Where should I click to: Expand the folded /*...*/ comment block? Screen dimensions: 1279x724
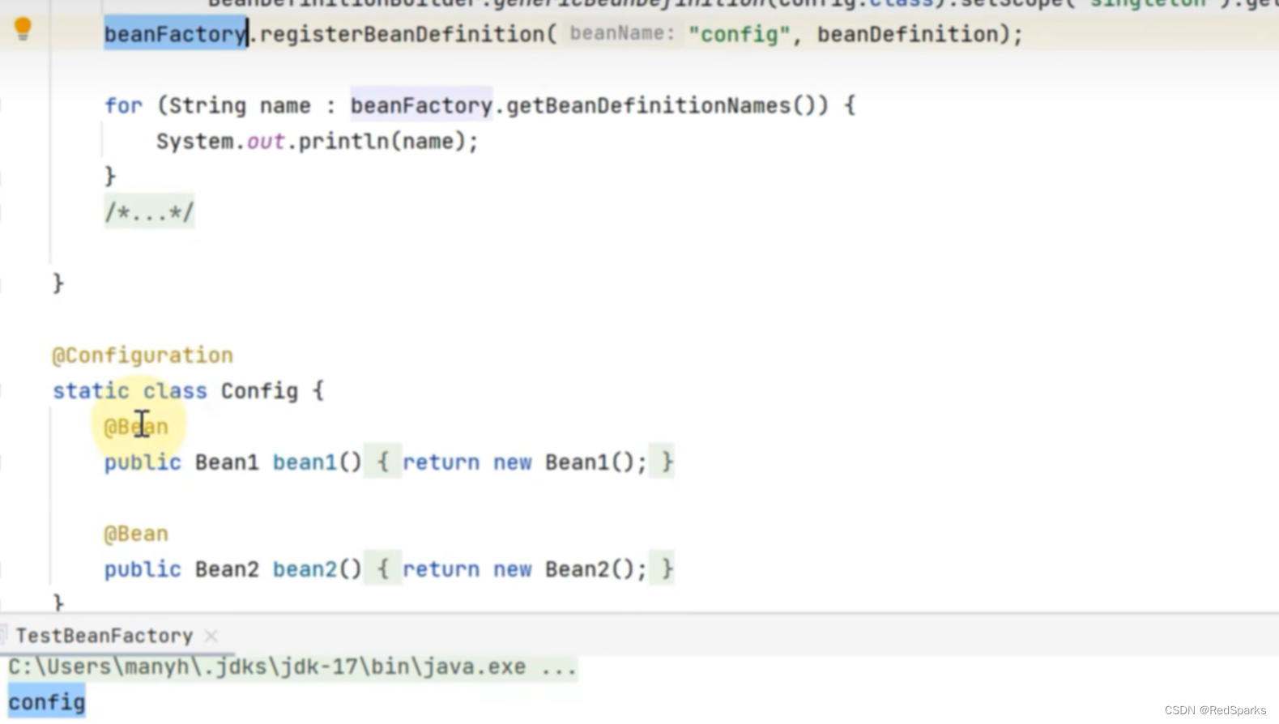coord(149,213)
